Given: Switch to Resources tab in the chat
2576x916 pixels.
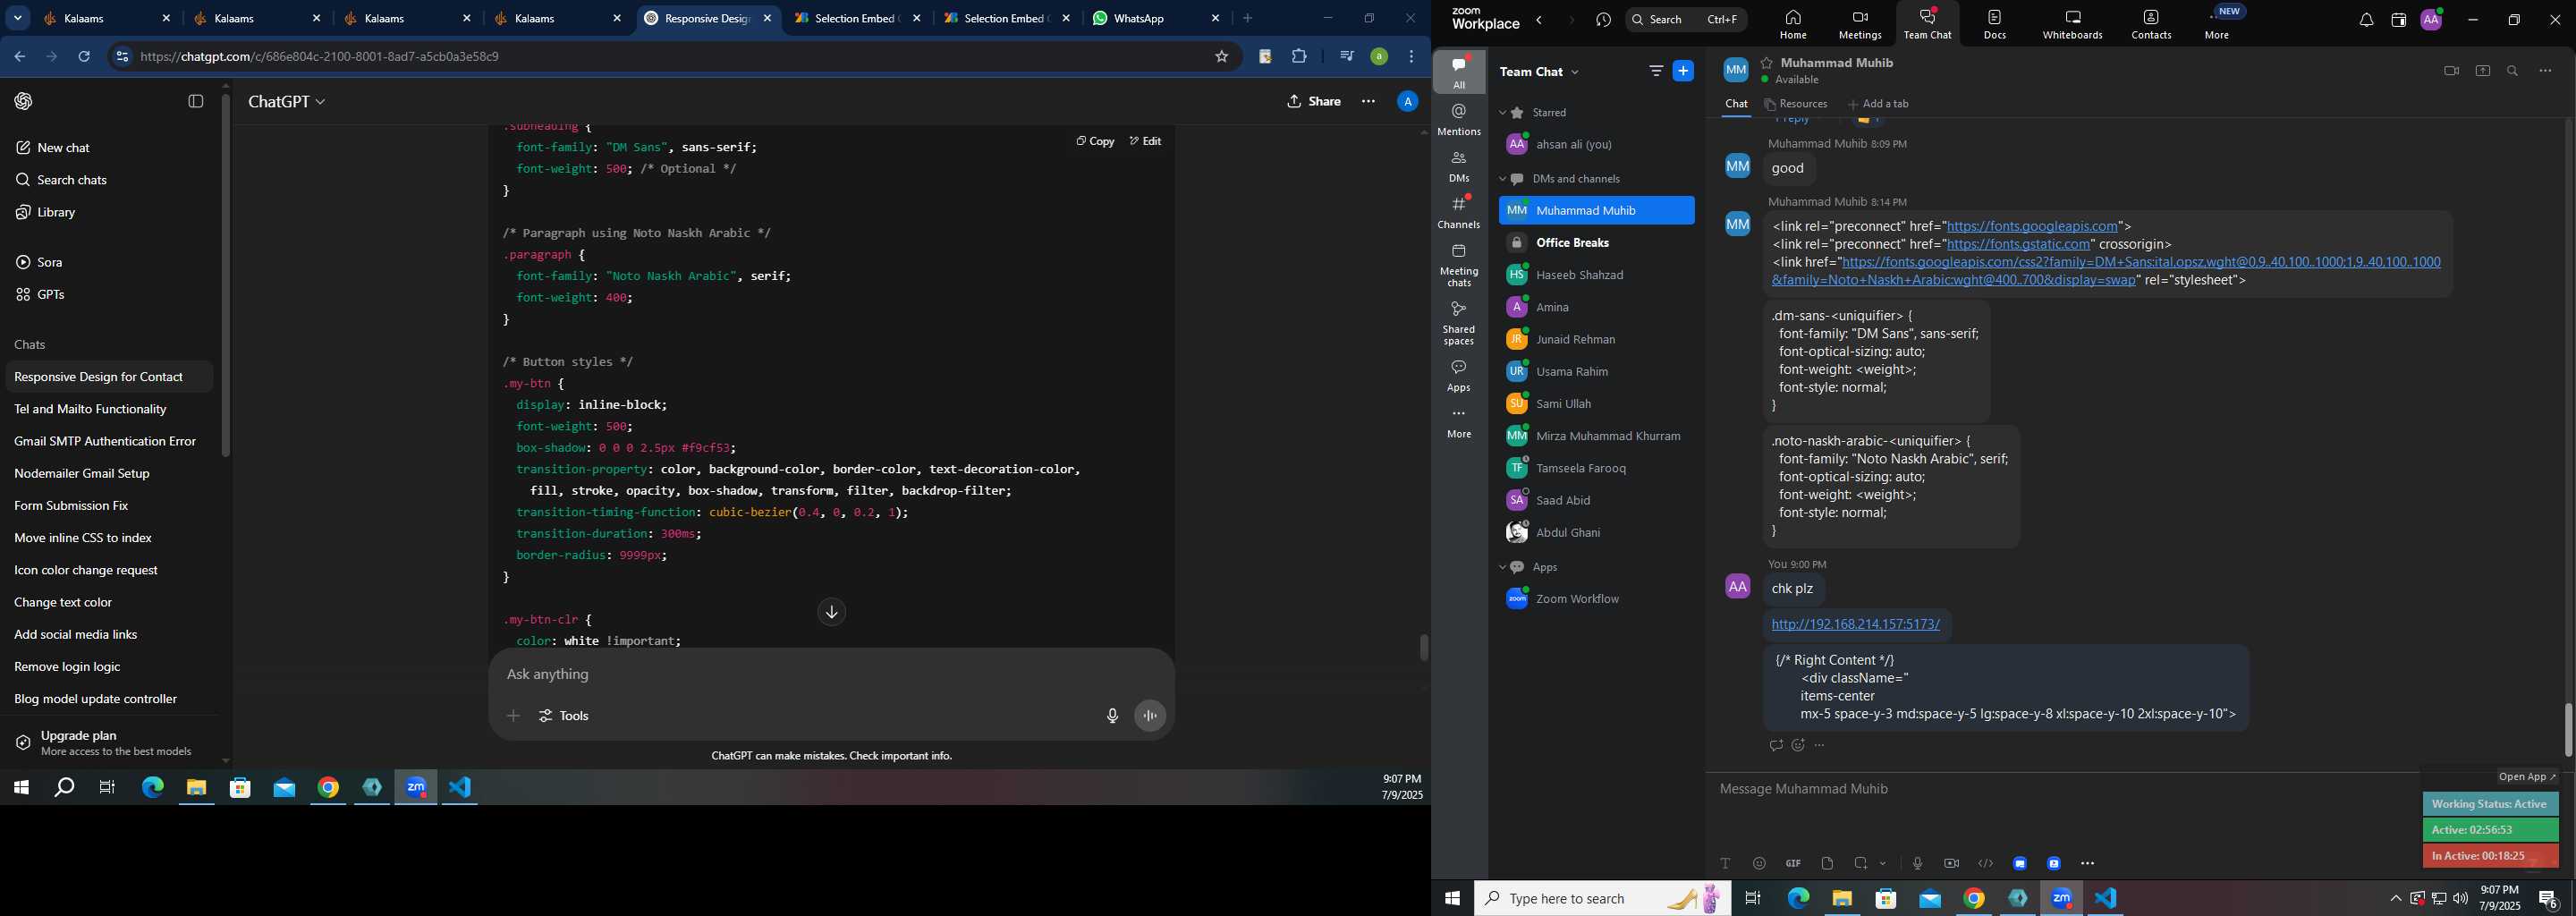Looking at the screenshot, I should (1796, 104).
